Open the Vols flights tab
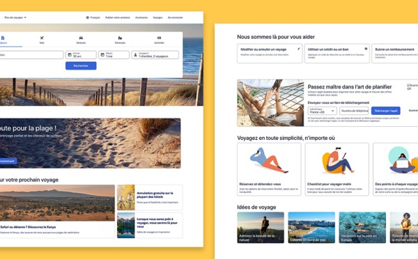The width and height of the screenshot is (418, 259). tap(42, 40)
